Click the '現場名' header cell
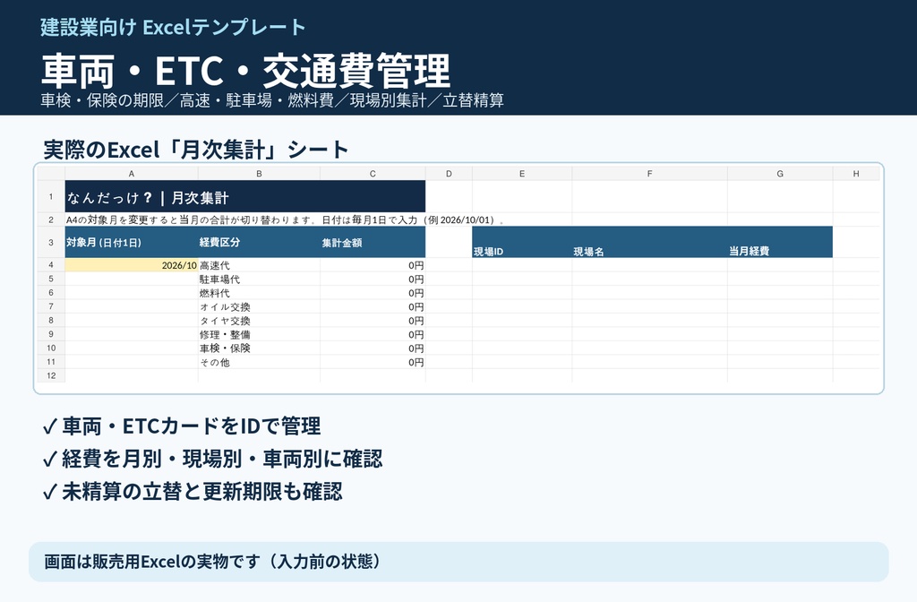This screenshot has height=602, width=917. (x=649, y=242)
